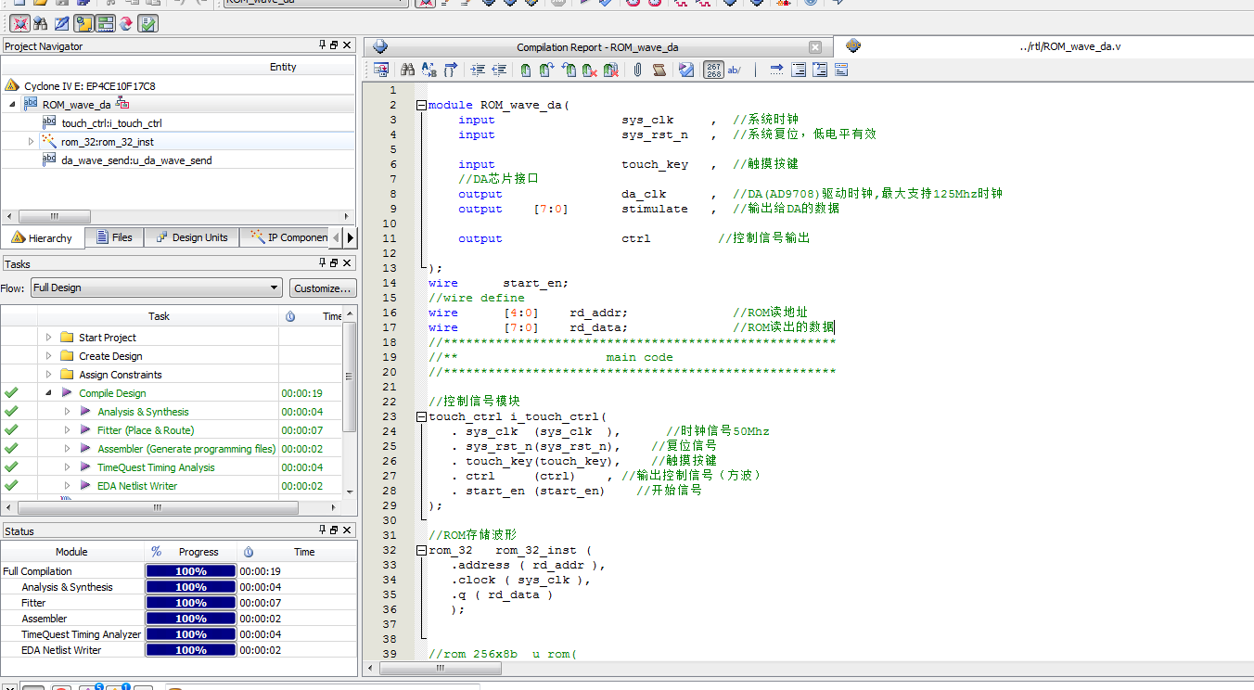This screenshot has height=690, width=1254.
Task: Click binoculars Find icon in main toolbar
Action: click(40, 23)
